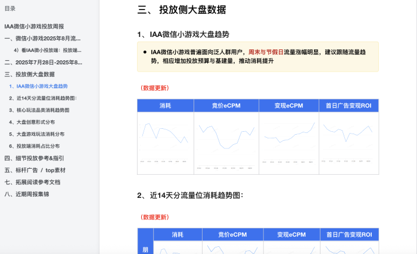Open '五、标杆广告 / top素材' section
The height and width of the screenshot is (254, 417).
pos(35,170)
